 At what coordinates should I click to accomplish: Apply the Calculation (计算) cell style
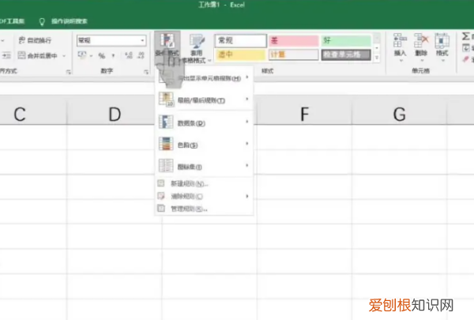[294, 55]
